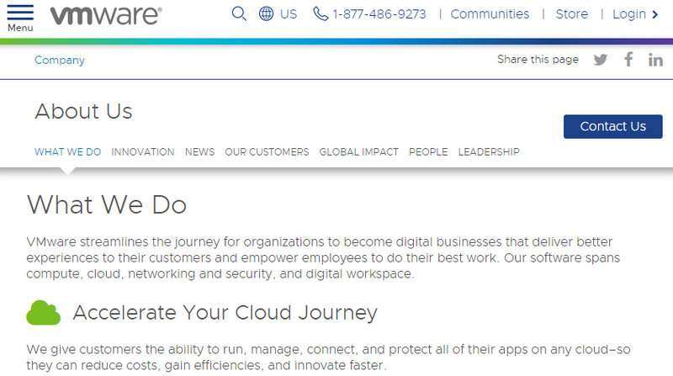Switch to the Innovation tab

pos(143,152)
